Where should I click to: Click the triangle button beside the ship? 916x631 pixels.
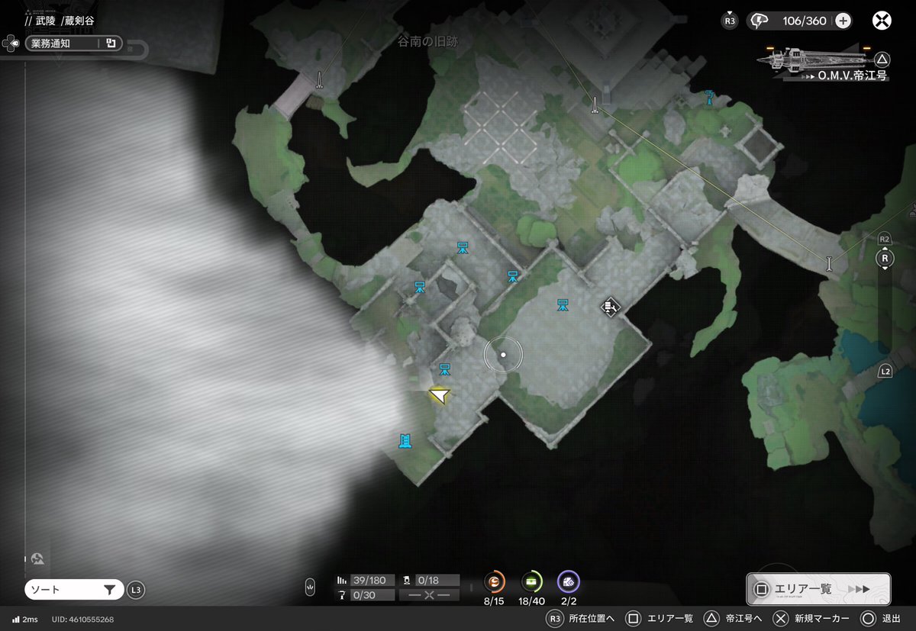882,59
